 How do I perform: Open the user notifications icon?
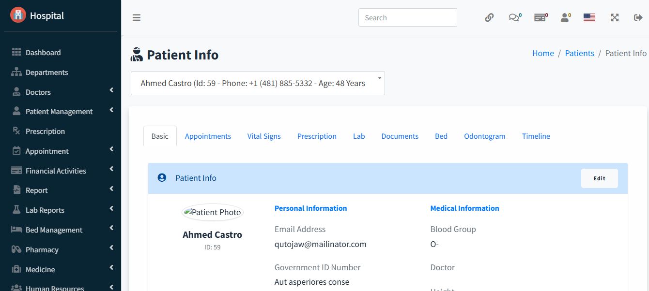click(565, 18)
